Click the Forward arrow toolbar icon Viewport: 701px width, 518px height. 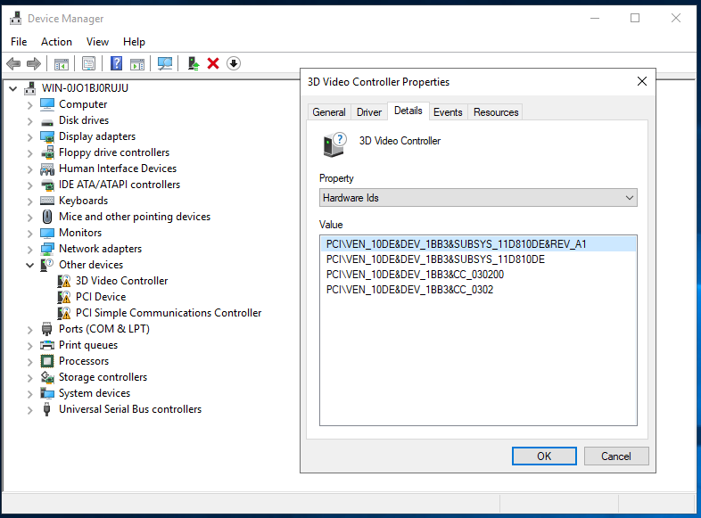pos(34,63)
